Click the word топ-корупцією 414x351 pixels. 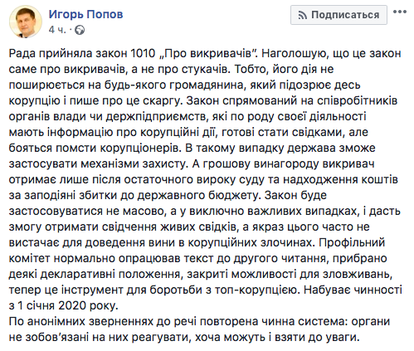coord(257,290)
